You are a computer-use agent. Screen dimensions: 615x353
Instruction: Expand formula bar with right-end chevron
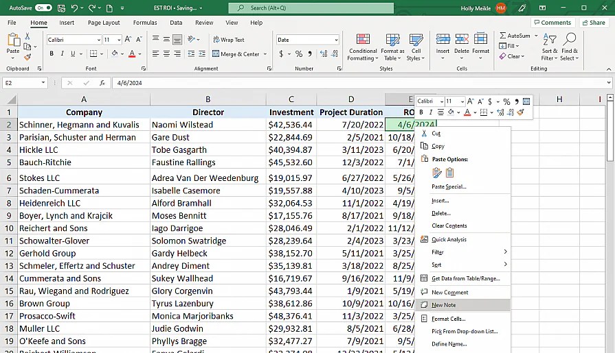(609, 82)
